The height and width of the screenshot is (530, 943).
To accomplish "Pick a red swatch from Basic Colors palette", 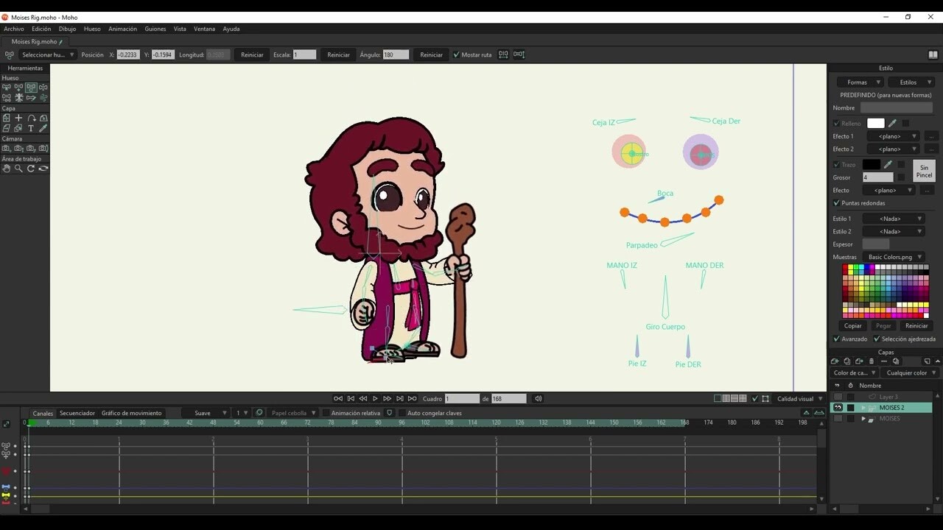I will click(x=844, y=266).
